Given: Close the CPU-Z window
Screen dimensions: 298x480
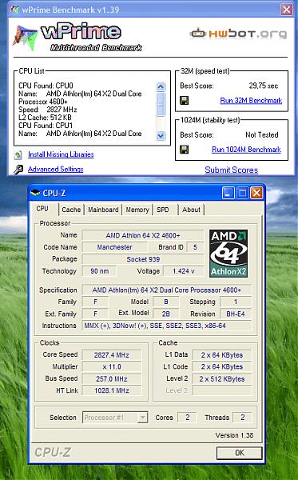Looking at the screenshot, I should [256, 193].
